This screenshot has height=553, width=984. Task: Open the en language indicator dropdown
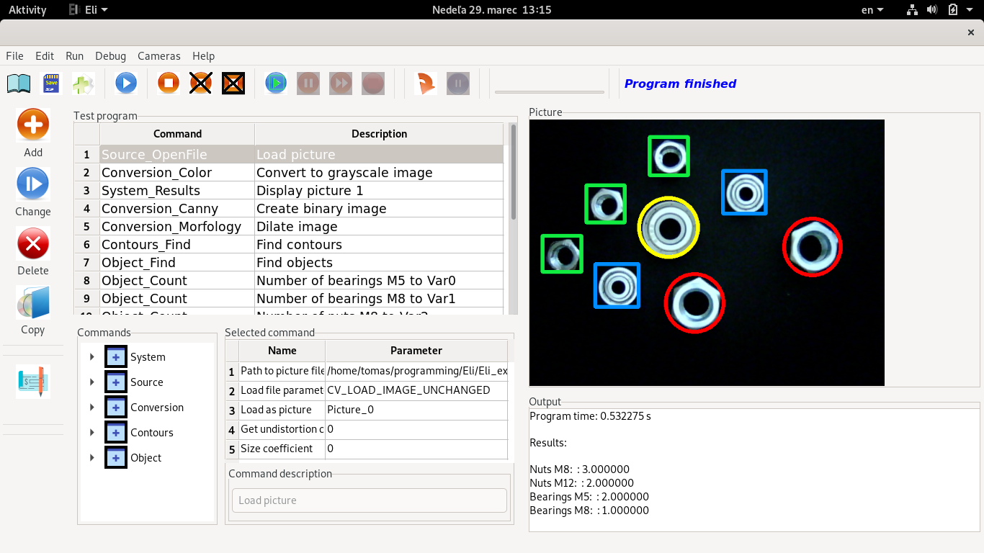(x=872, y=10)
